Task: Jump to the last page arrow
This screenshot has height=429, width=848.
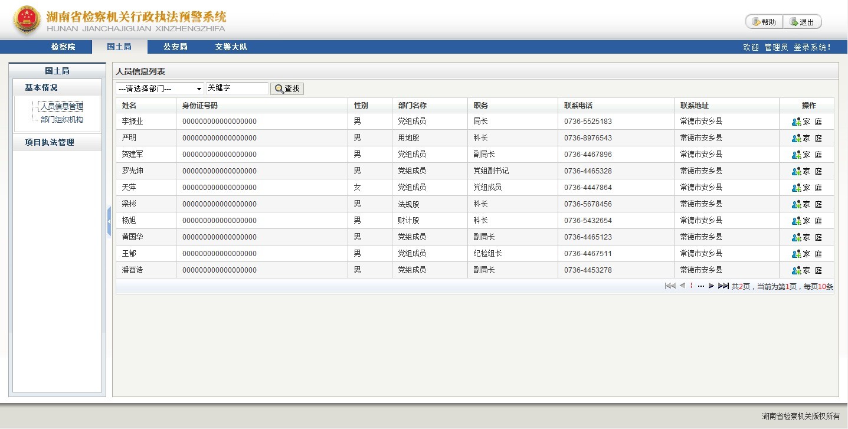Action: pos(723,286)
